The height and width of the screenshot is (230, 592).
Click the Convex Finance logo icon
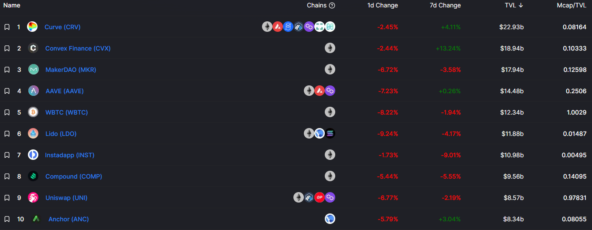(33, 48)
